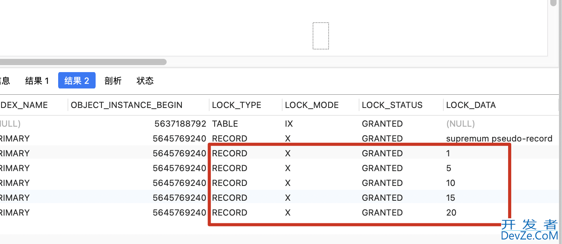Select LOCK_DATA cell with value 15
This screenshot has height=244, width=562.
tap(451, 198)
